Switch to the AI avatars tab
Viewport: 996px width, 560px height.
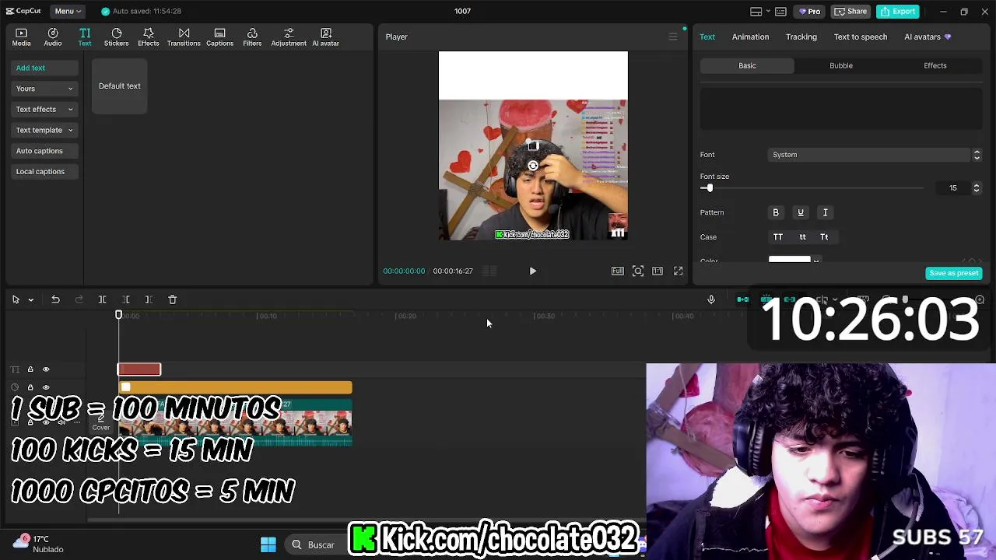click(928, 37)
